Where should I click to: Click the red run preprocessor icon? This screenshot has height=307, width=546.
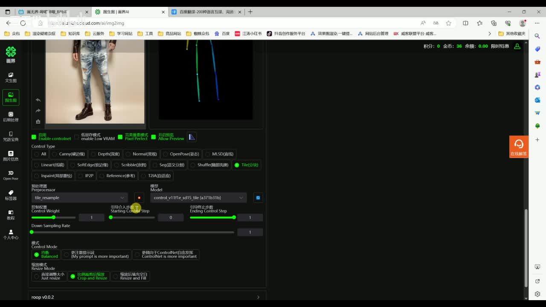point(139,198)
